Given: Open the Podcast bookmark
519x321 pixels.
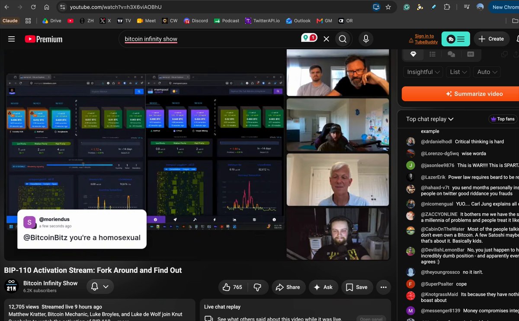Looking at the screenshot, I should (227, 20).
